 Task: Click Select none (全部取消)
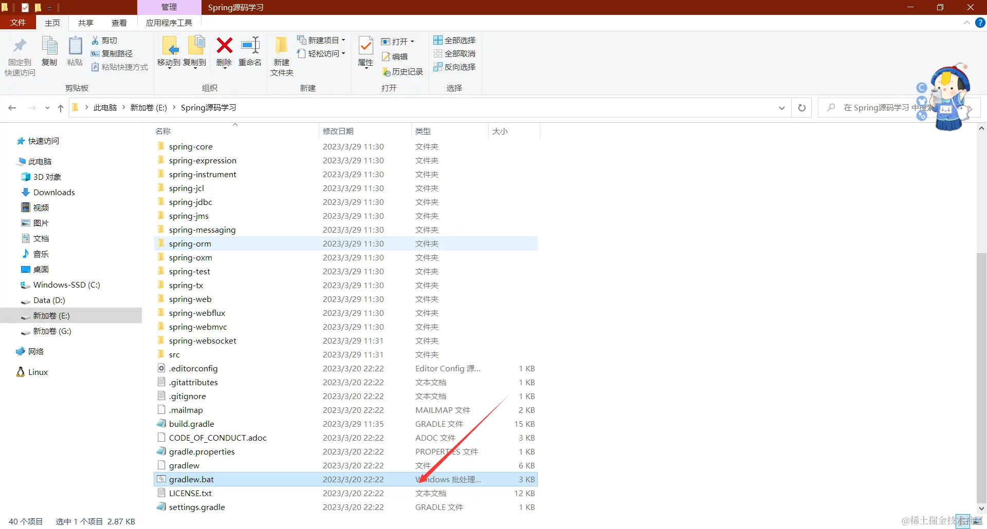(454, 53)
